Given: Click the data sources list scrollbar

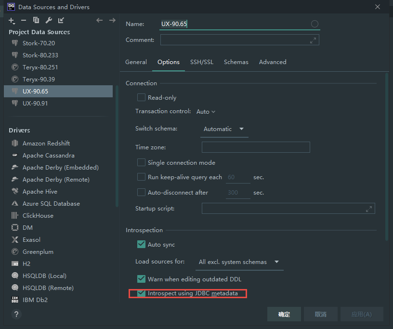Looking at the screenshot, I should point(117,146).
